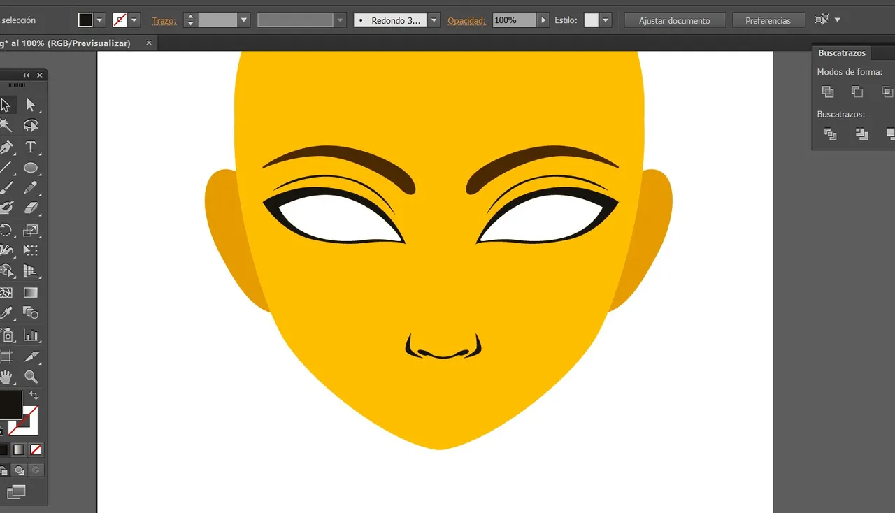
Task: Open the Redondo brush definition dropdown
Action: coord(434,20)
